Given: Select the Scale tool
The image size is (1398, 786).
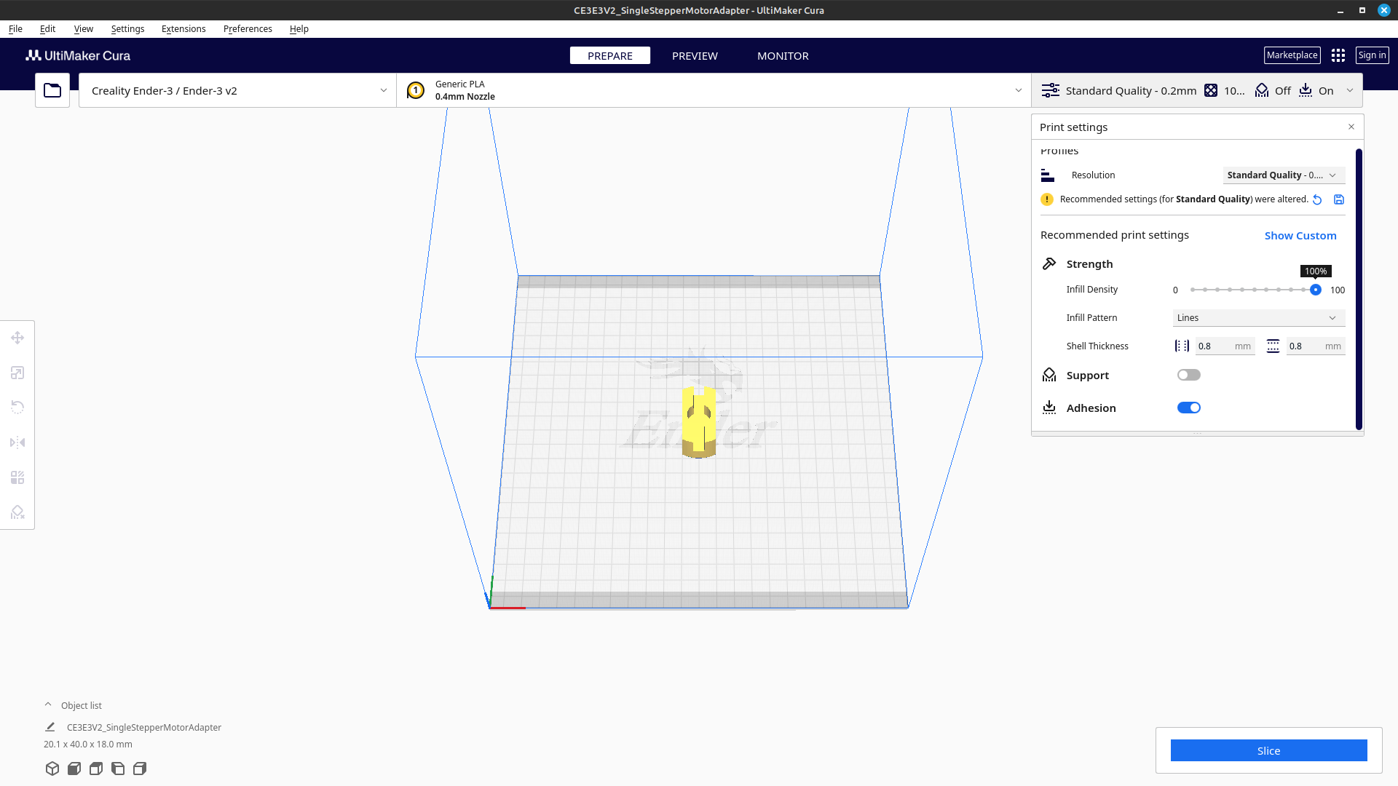Looking at the screenshot, I should tap(17, 373).
